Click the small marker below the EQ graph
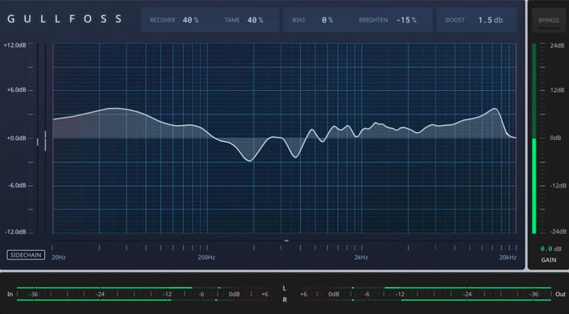 coord(287,240)
